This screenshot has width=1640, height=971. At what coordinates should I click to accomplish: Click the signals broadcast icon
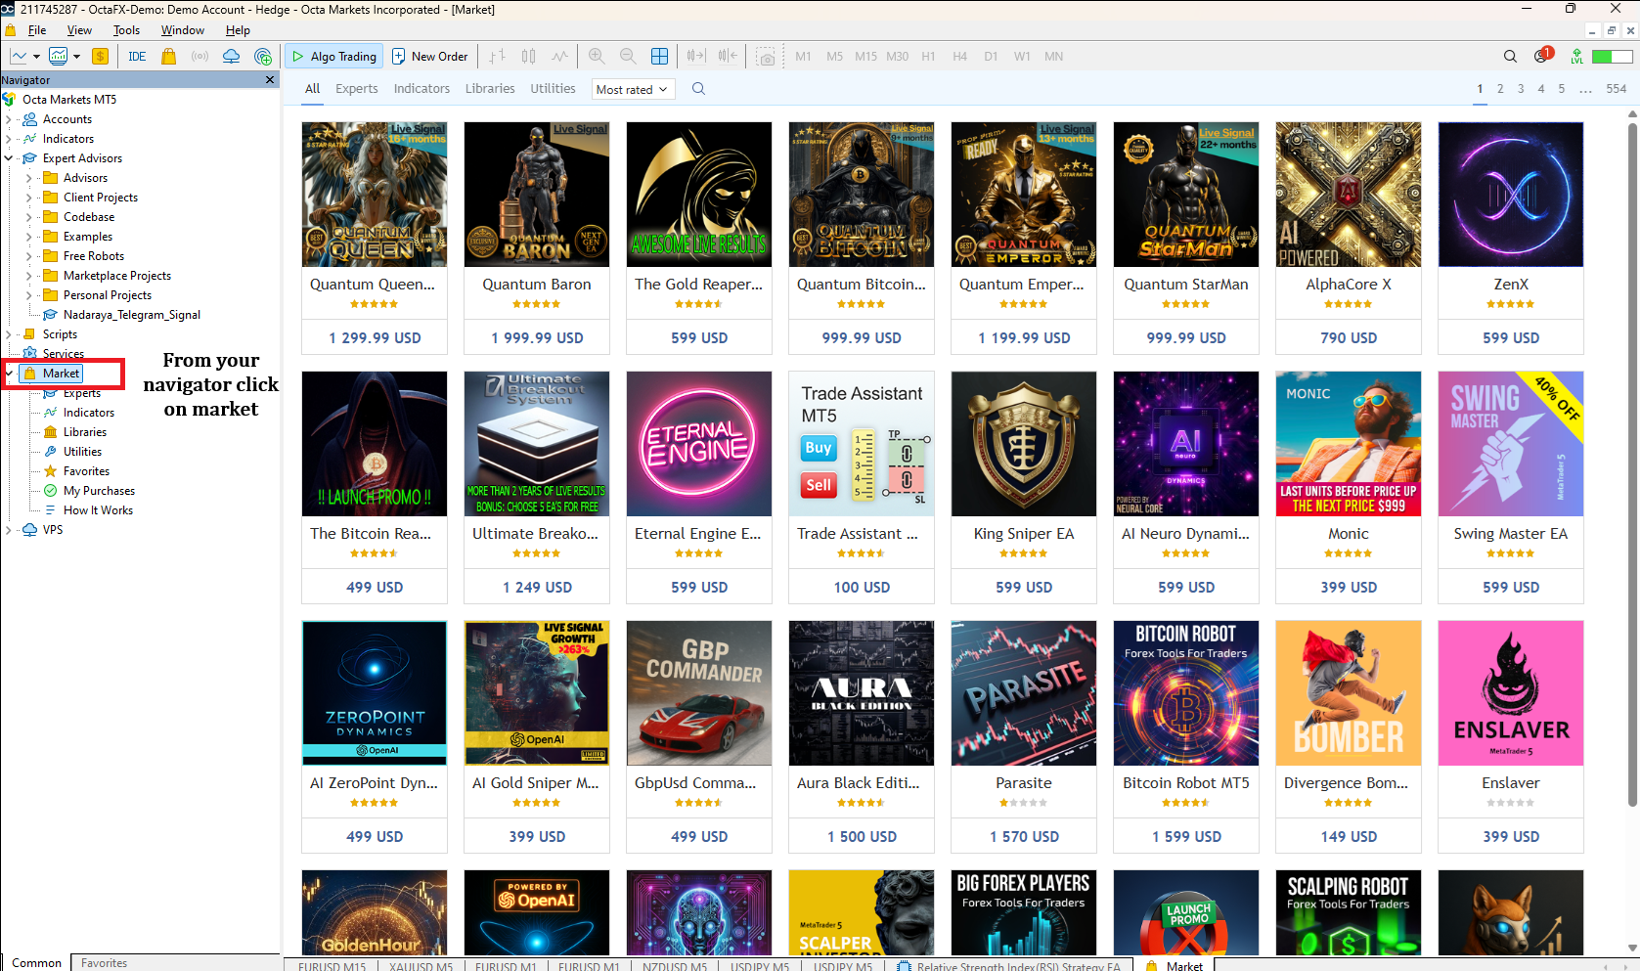pos(199,56)
